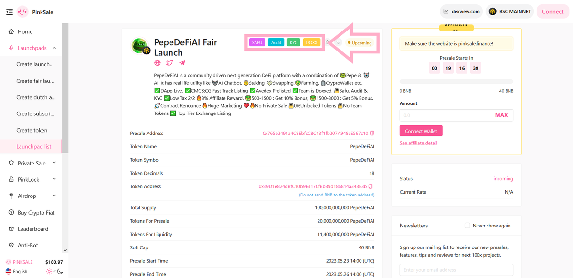Click the KYC badge
The image size is (573, 278).
click(x=293, y=42)
